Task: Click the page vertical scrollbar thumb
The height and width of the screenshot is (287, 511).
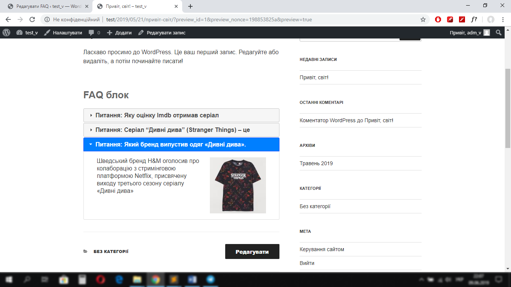Action: [x=508, y=108]
